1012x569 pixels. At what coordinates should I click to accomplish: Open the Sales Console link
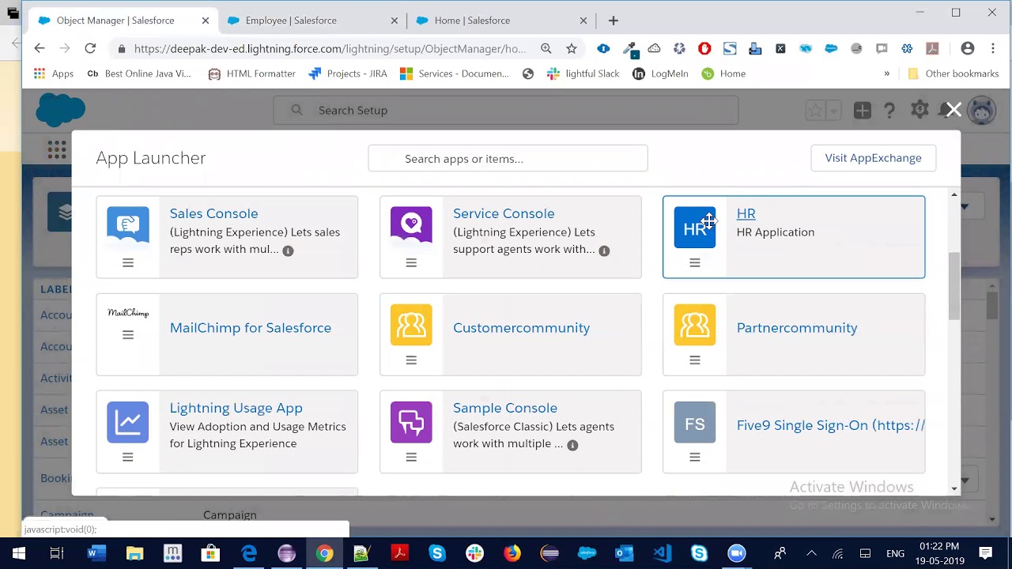213,213
